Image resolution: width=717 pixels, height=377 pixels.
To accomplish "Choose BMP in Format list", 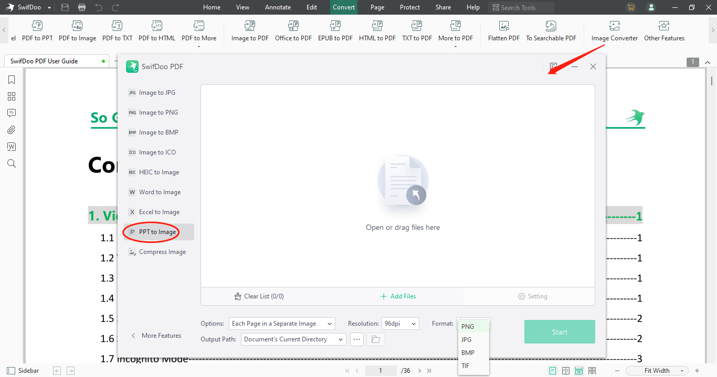I will [x=473, y=352].
